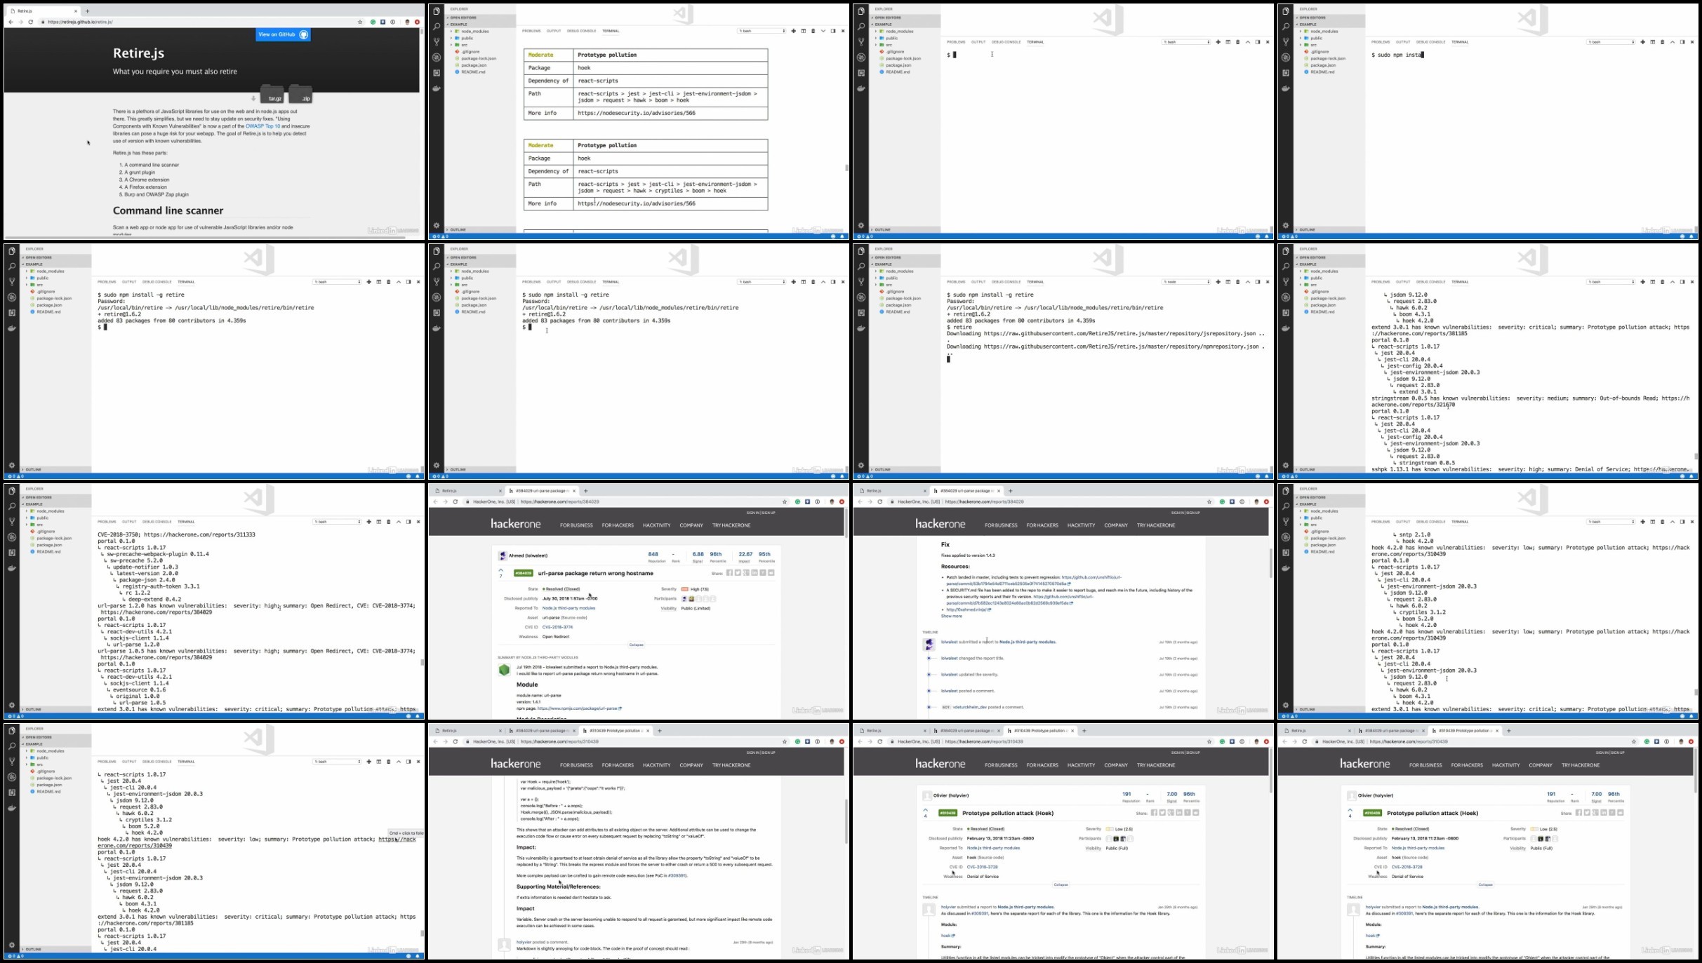This screenshot has height=963, width=1702.
Task: Download the .zip folder icon on Retire.js homepage
Action: [300, 94]
